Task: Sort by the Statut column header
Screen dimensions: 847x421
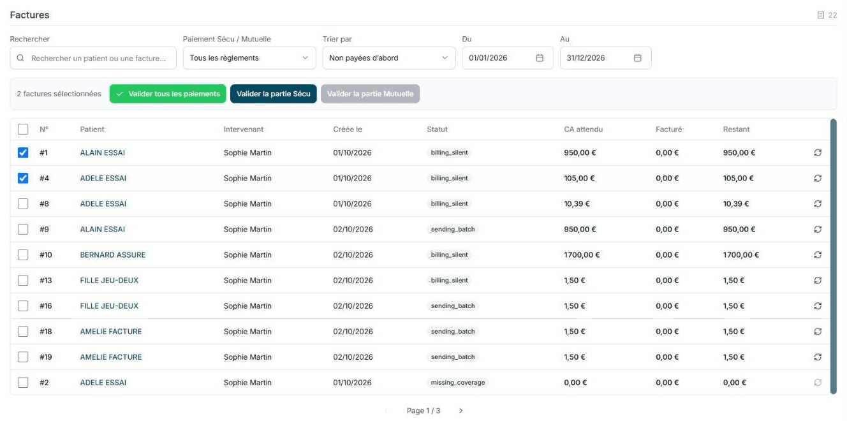Action: tap(437, 129)
